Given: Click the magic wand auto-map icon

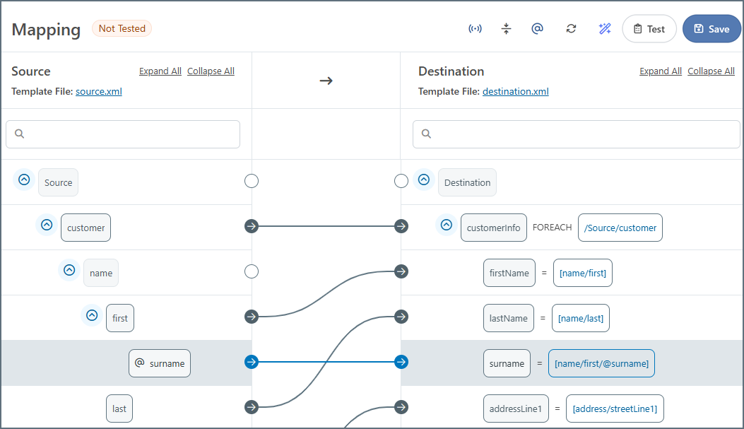Looking at the screenshot, I should (x=604, y=29).
